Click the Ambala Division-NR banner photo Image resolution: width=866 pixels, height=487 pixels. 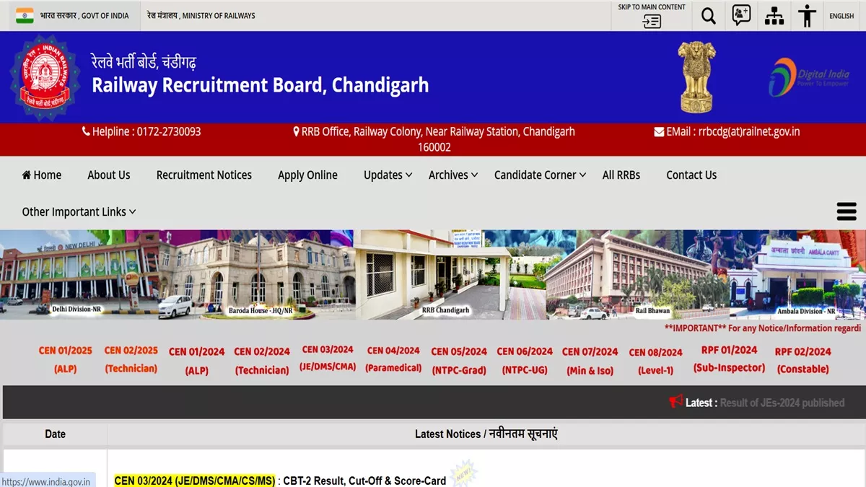[x=797, y=275]
